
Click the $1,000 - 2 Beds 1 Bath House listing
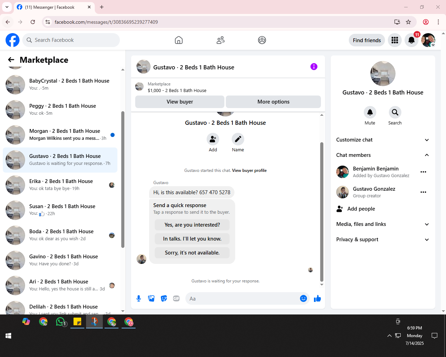(x=177, y=90)
